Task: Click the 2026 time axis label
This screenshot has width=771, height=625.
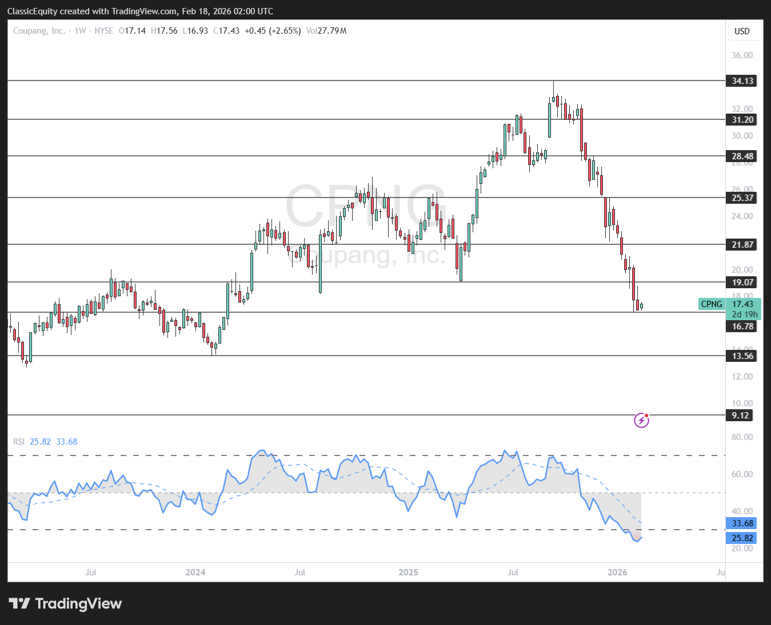Action: pos(617,572)
